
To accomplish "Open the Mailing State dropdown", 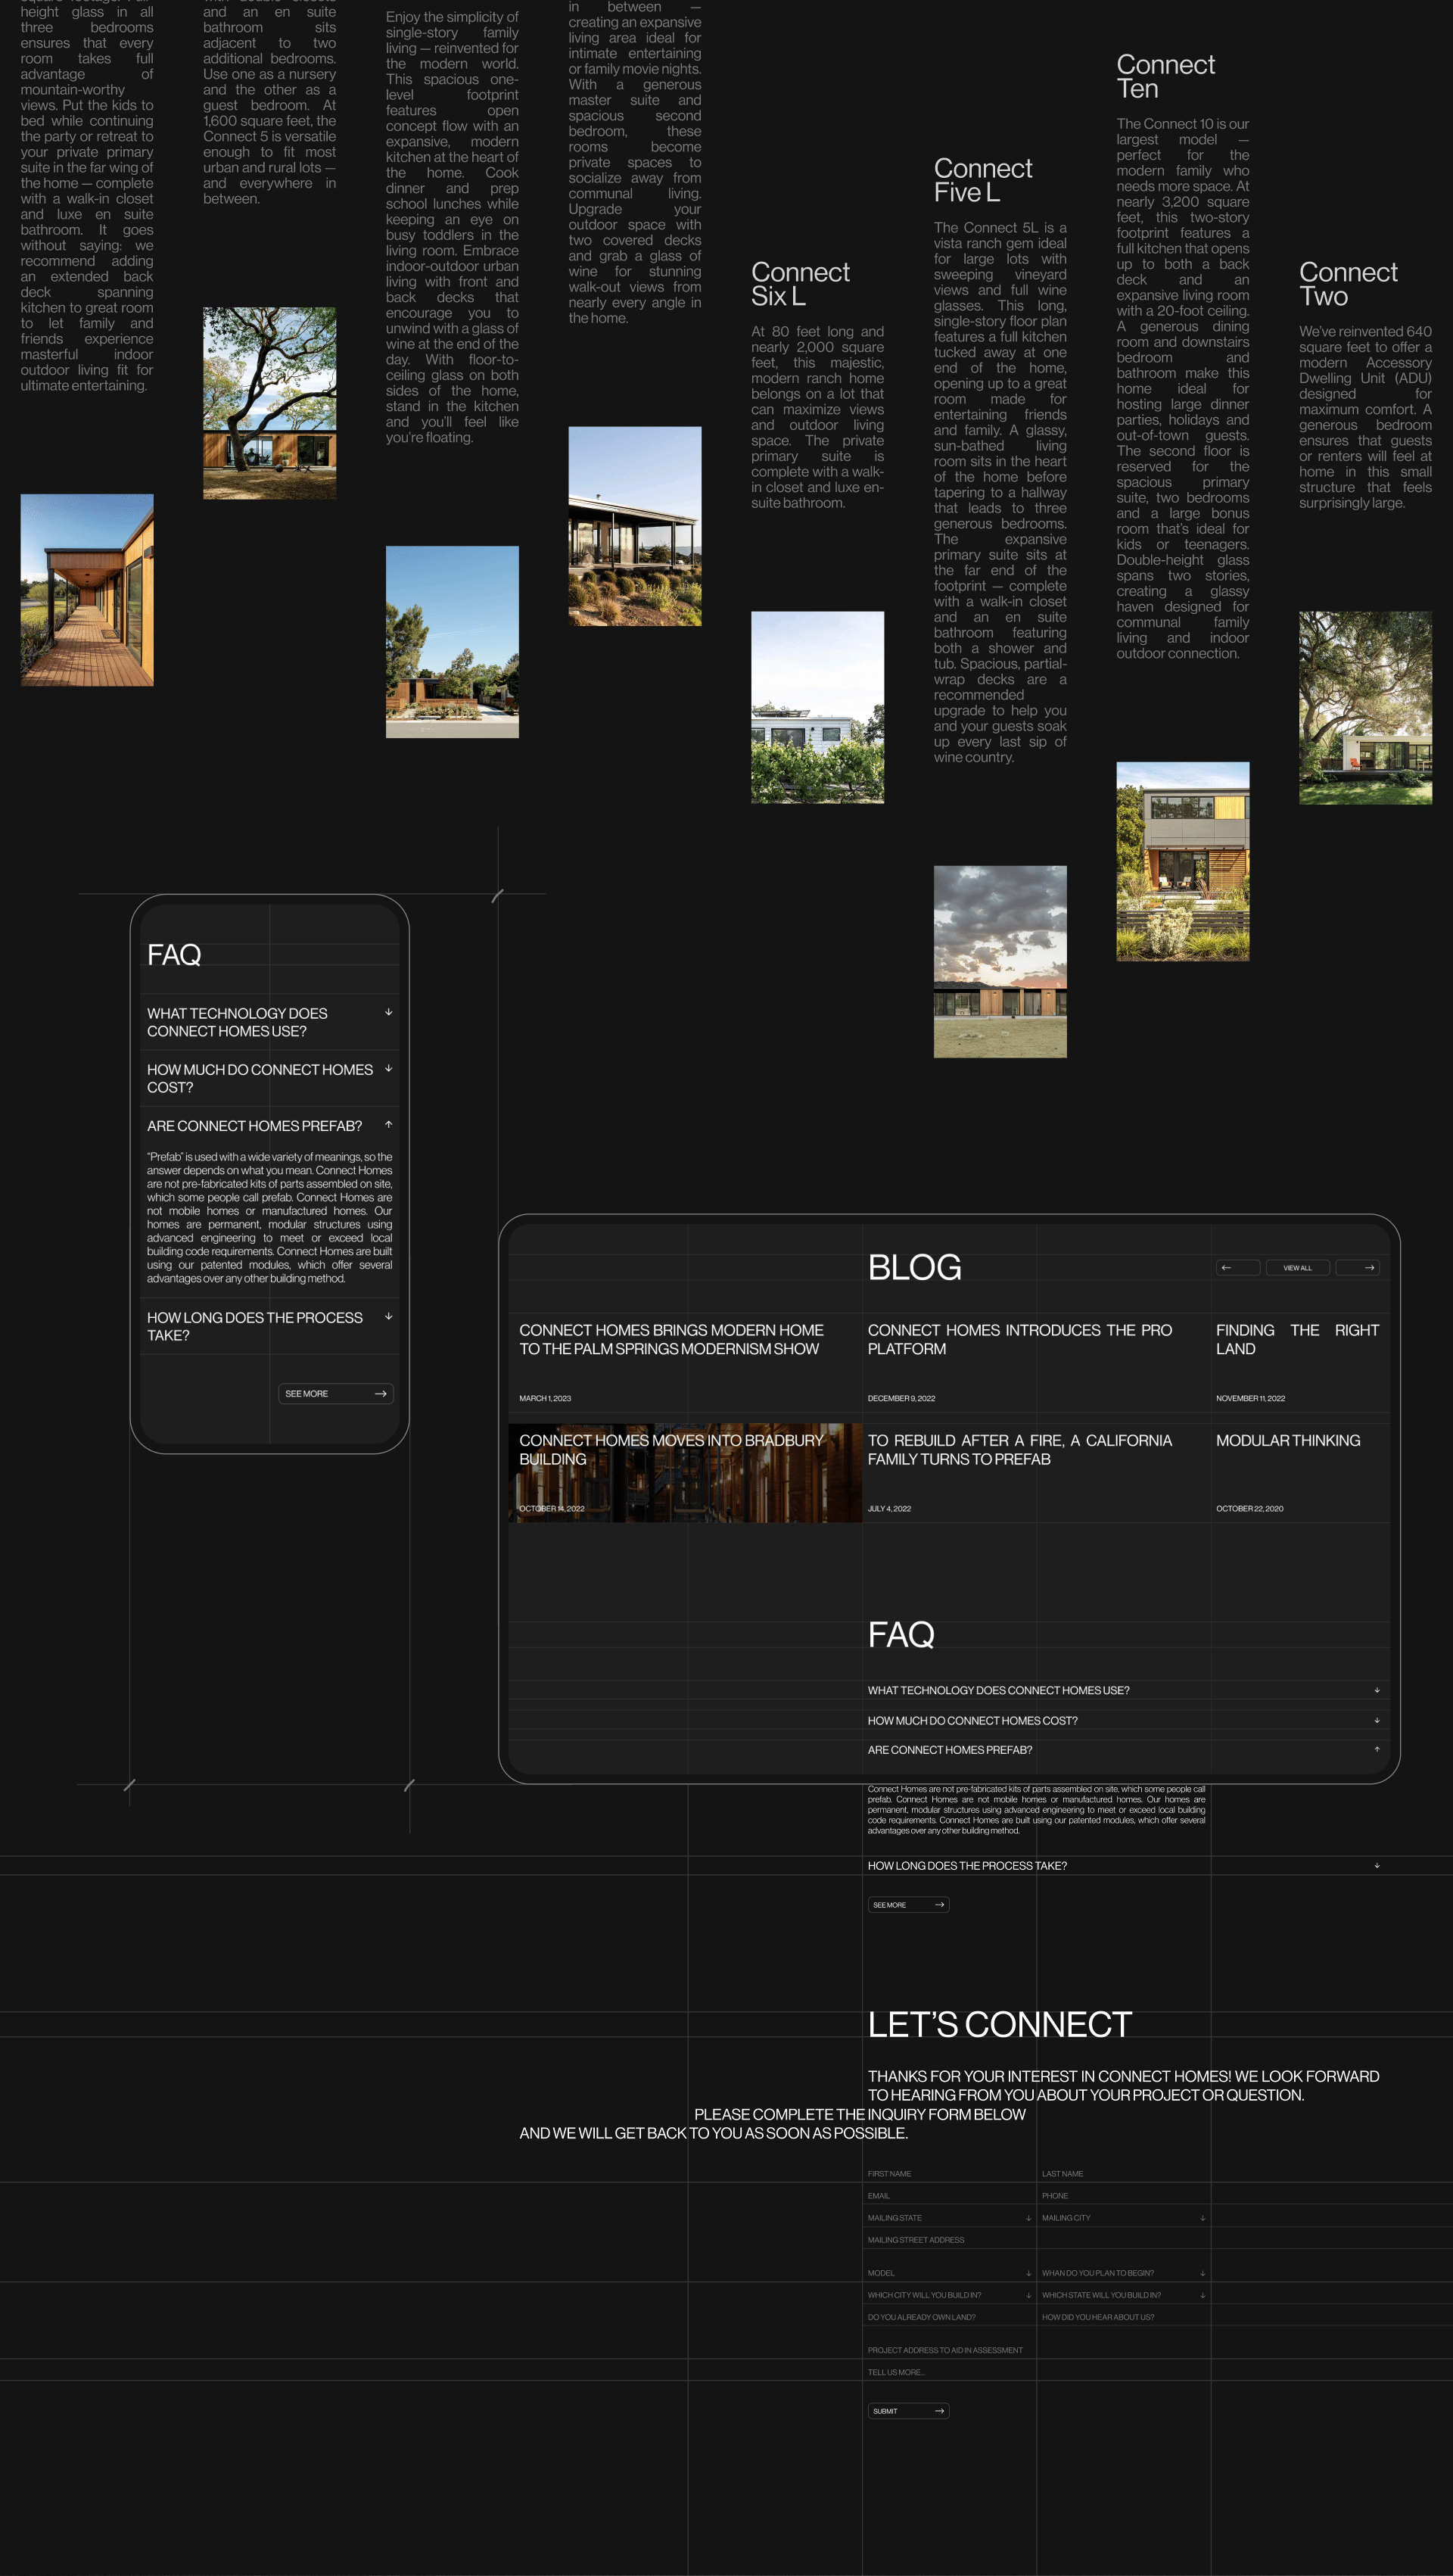I will (x=948, y=2217).
